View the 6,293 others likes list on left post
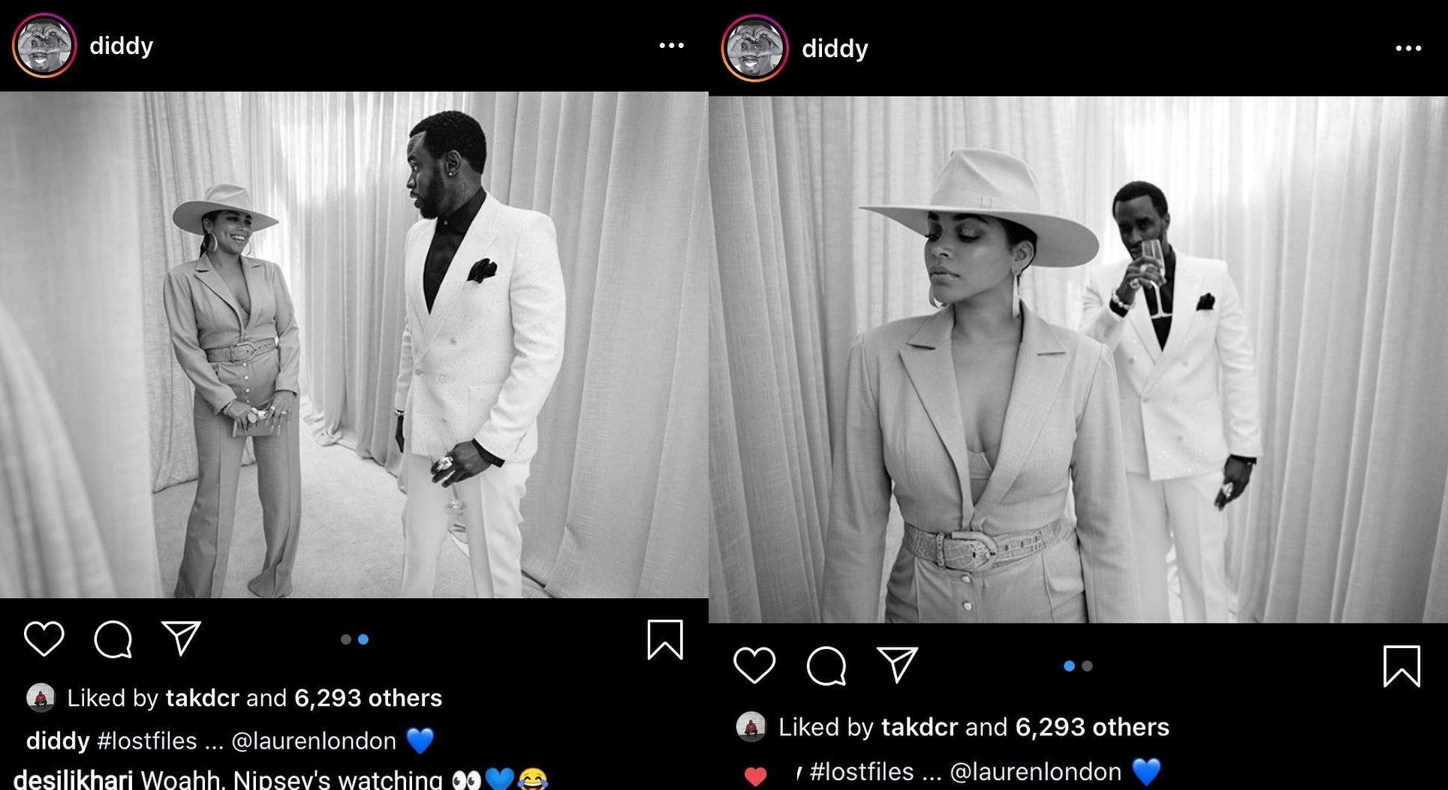 coord(368,698)
